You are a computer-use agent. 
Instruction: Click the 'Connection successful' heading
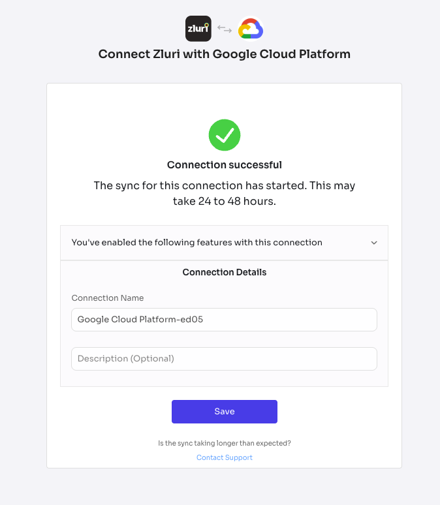225,165
